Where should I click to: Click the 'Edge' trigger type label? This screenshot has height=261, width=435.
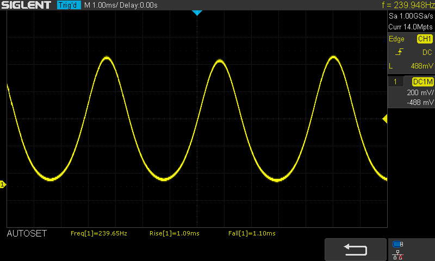pyautogui.click(x=396, y=39)
